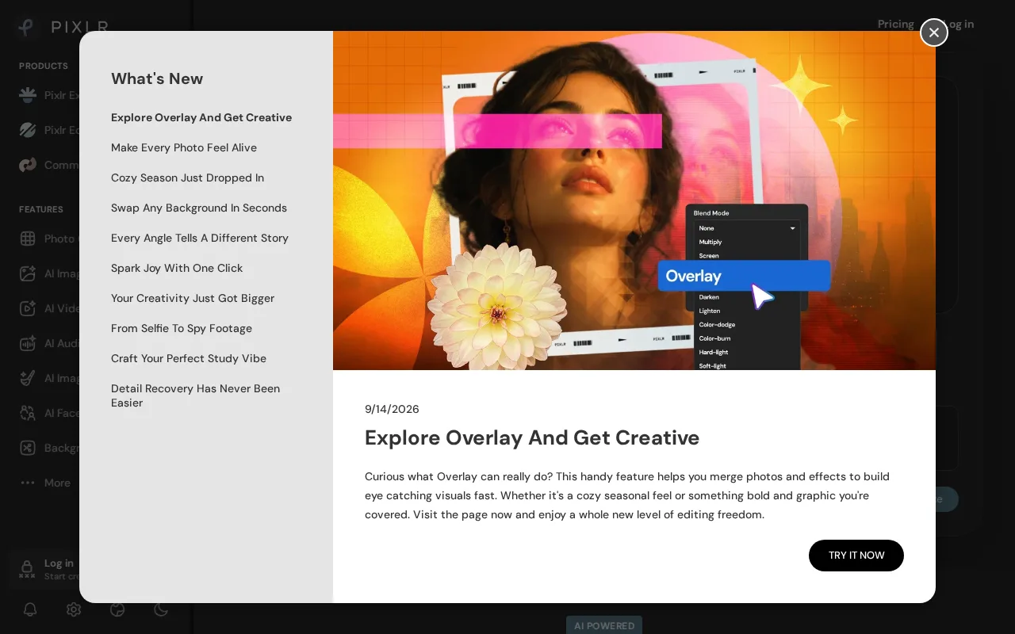Open notifications bell icon at sidebar bottom

point(30,609)
